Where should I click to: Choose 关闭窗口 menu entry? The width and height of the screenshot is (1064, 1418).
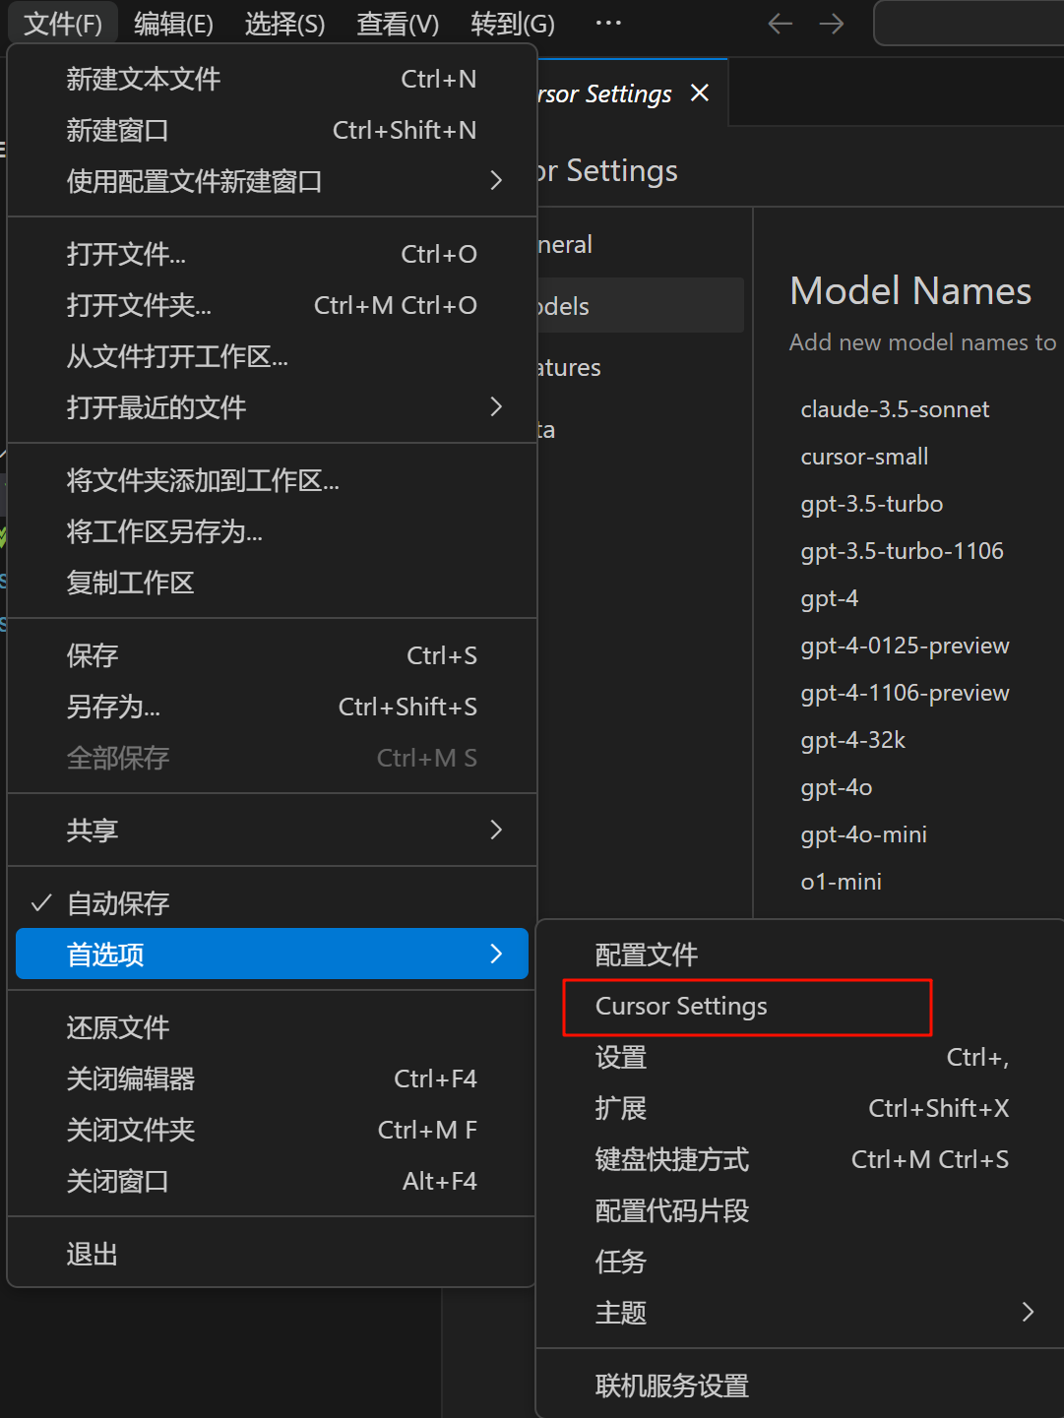pyautogui.click(x=272, y=1181)
